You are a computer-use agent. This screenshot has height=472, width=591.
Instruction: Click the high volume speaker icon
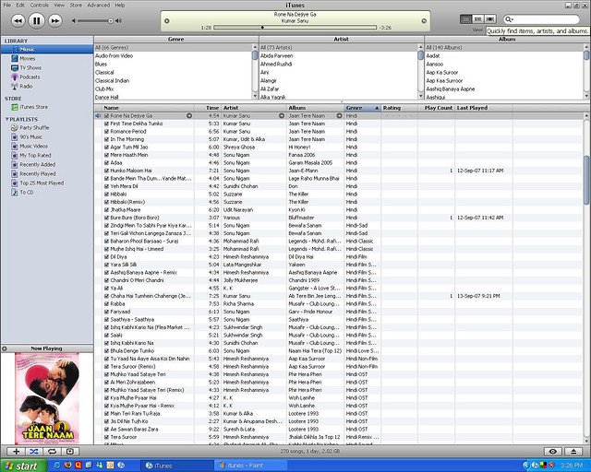coord(119,20)
